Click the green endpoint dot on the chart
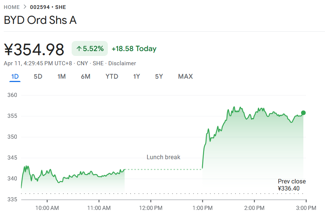 [303, 112]
